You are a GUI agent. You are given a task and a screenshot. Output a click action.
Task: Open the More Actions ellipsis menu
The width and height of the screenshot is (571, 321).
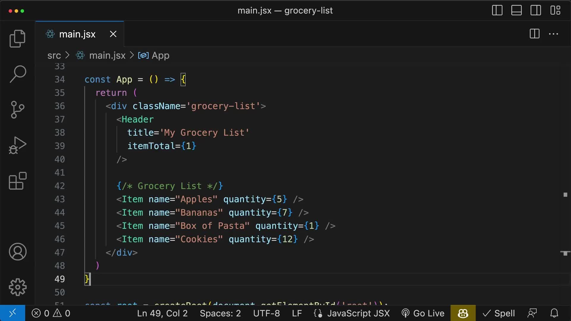pyautogui.click(x=553, y=34)
